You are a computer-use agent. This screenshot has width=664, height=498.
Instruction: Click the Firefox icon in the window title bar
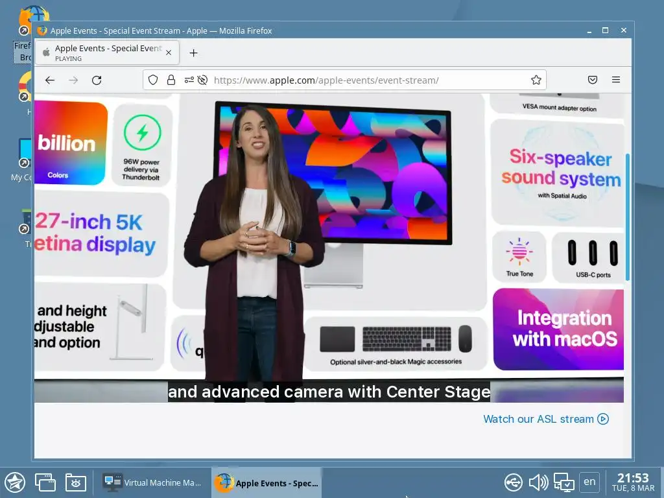(x=42, y=30)
